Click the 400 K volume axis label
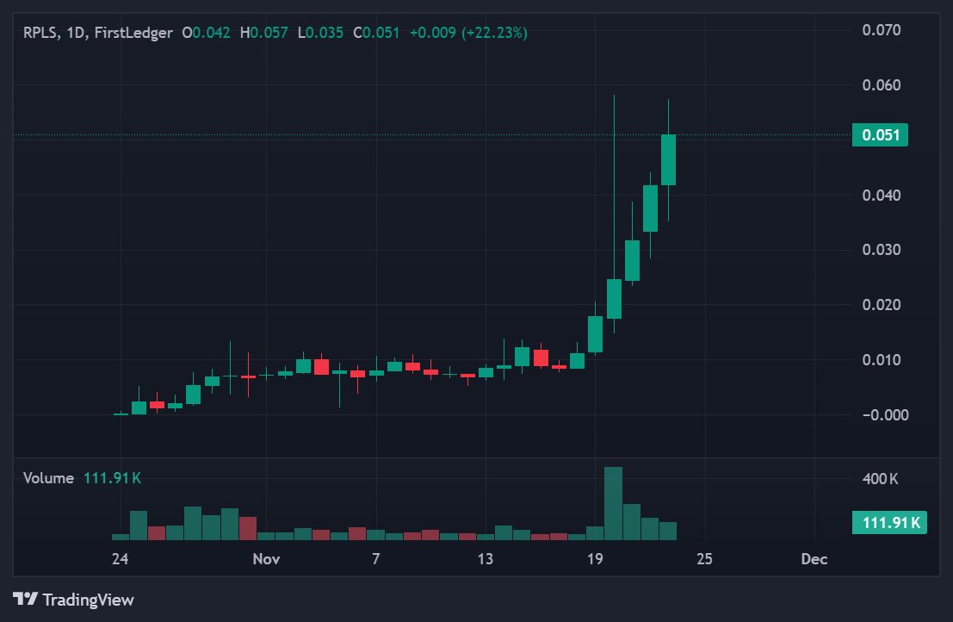This screenshot has height=622, width=953. 880,479
